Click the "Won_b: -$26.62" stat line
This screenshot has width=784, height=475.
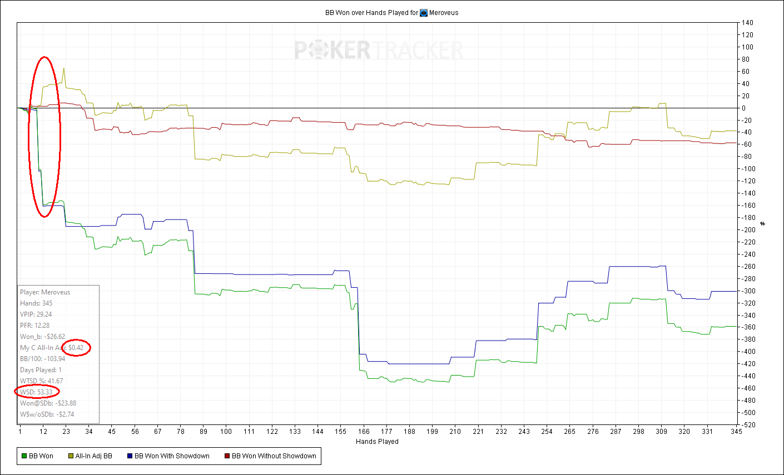coord(43,337)
